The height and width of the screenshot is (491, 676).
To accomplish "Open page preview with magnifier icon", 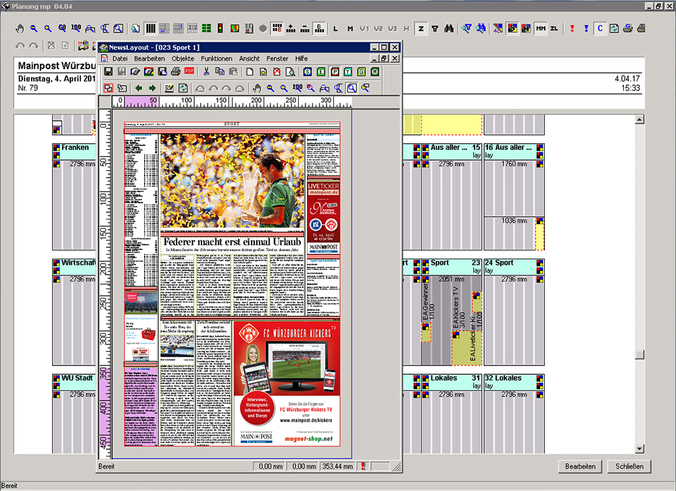I will [291, 72].
